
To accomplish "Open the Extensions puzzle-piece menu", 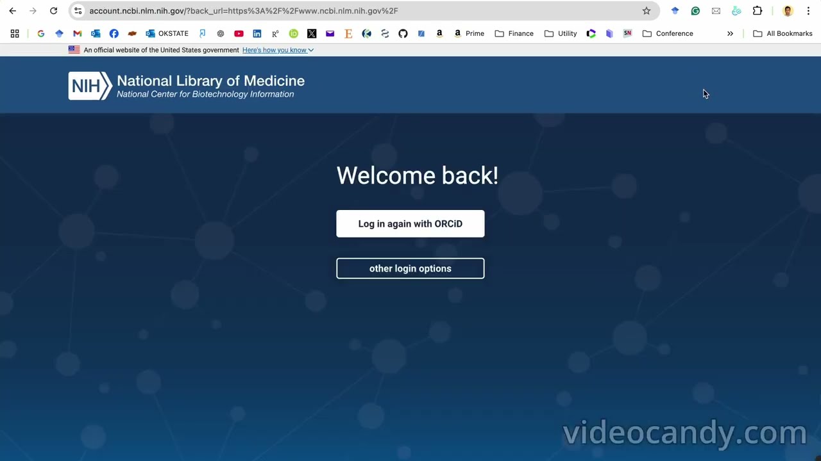I will [x=758, y=11].
